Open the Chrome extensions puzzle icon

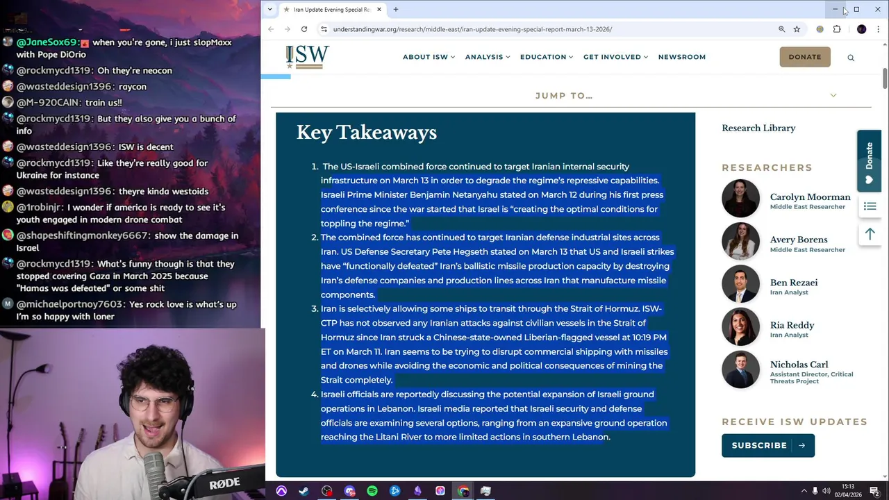click(x=837, y=29)
